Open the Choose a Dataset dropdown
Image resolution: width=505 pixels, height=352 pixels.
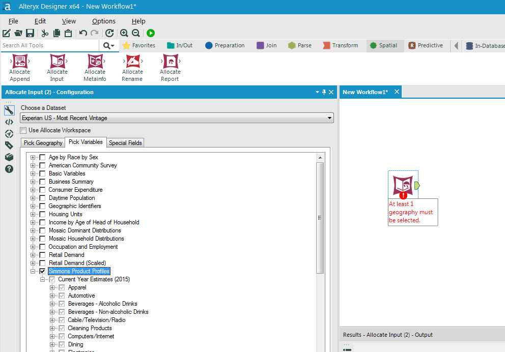click(x=177, y=118)
